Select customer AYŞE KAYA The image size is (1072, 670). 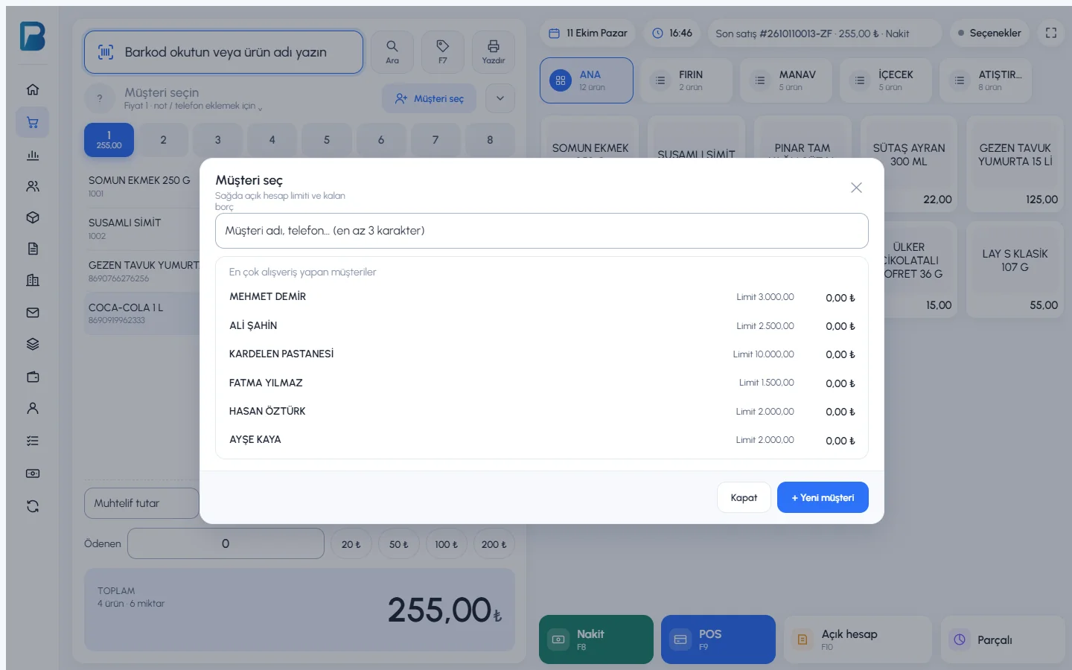point(542,440)
